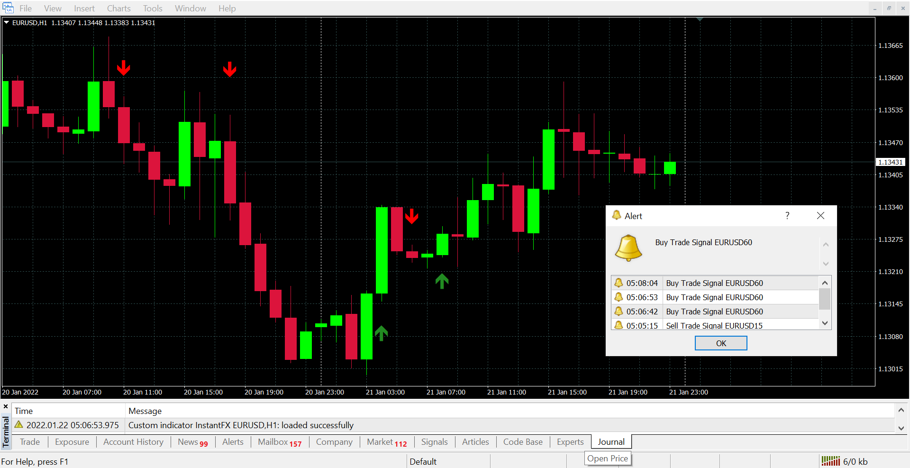910x468 pixels.
Task: Click connection status bars icon in status bar
Action: [x=830, y=461]
